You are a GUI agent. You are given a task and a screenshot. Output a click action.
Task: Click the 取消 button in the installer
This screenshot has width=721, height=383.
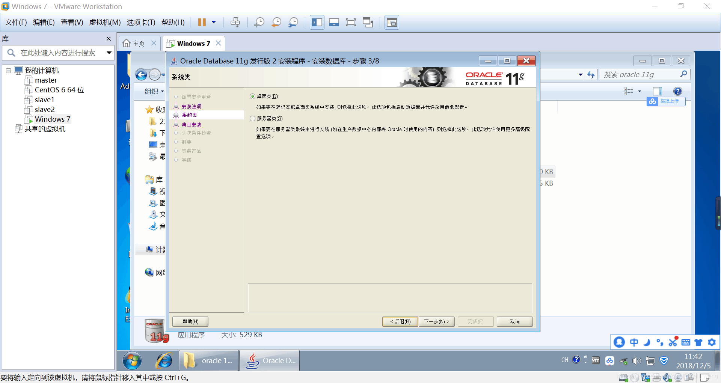[515, 322]
